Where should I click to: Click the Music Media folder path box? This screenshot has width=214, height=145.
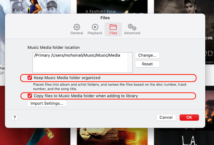coord(83,62)
